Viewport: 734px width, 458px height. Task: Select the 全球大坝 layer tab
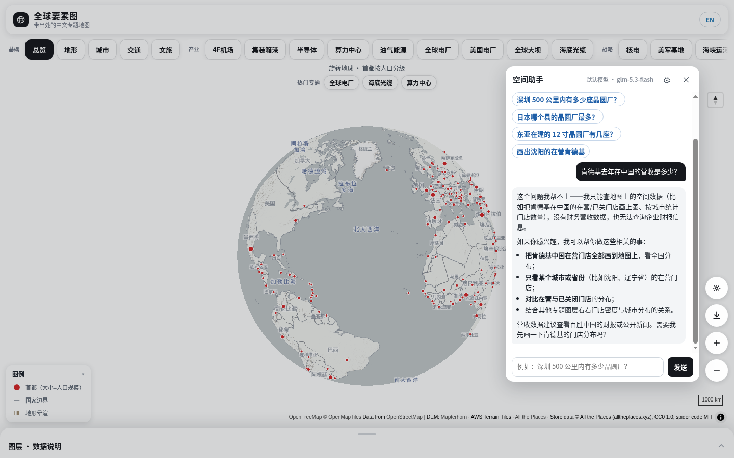click(x=528, y=49)
